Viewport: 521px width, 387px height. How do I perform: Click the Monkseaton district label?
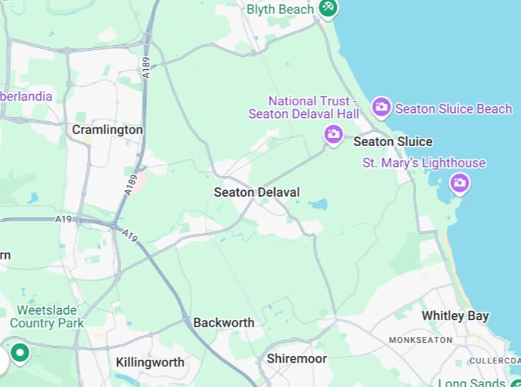[x=421, y=340]
